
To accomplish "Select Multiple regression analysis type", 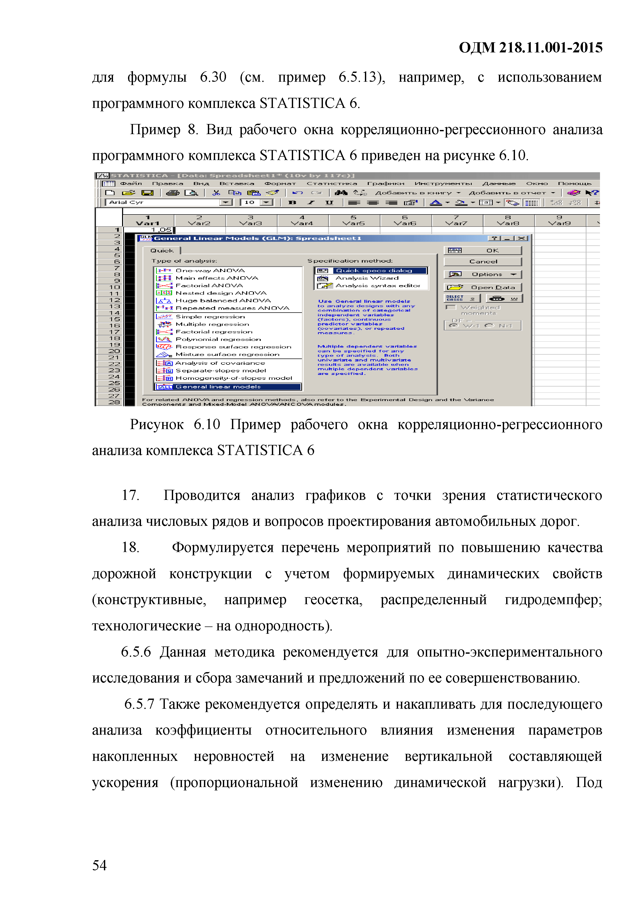I will (213, 324).
